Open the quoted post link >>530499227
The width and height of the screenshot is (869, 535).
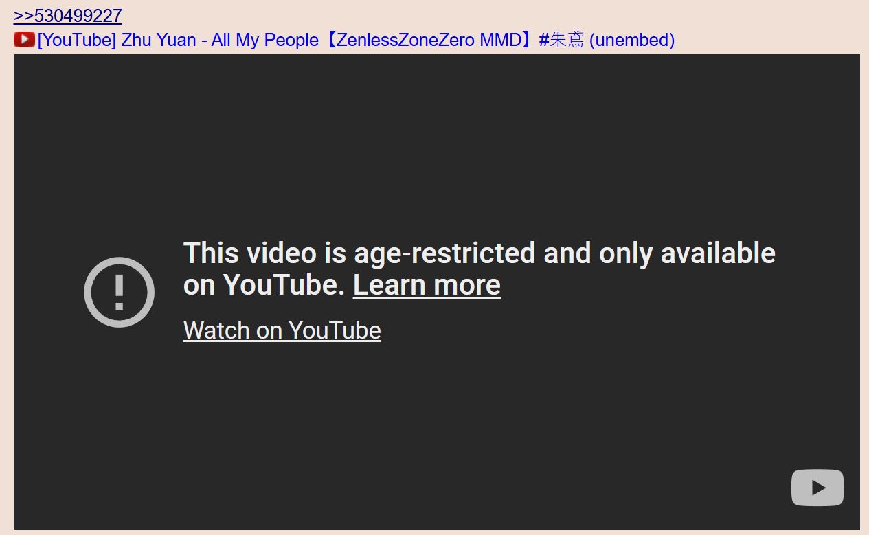point(67,16)
